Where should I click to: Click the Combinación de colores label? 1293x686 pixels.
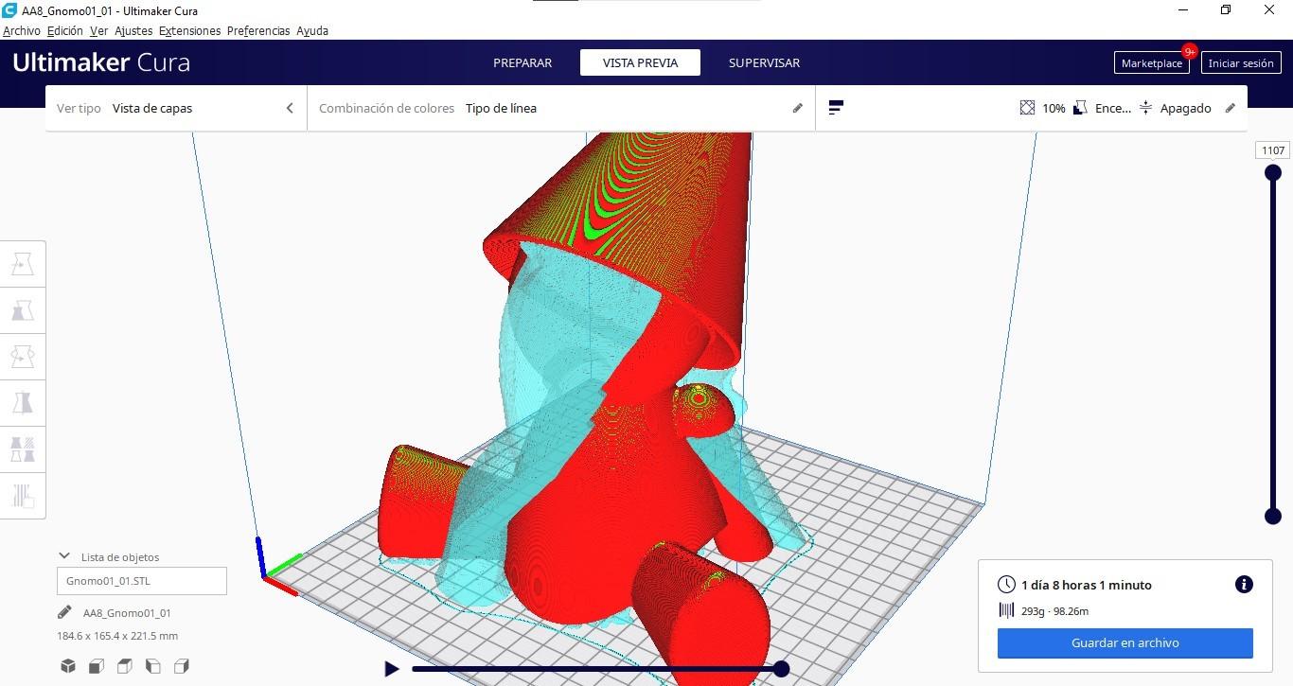[x=386, y=108]
